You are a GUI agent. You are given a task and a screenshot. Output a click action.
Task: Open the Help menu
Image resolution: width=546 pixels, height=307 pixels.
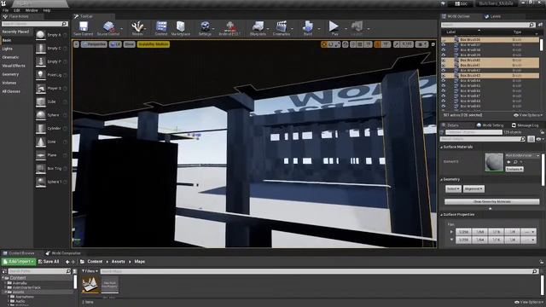(x=47, y=10)
